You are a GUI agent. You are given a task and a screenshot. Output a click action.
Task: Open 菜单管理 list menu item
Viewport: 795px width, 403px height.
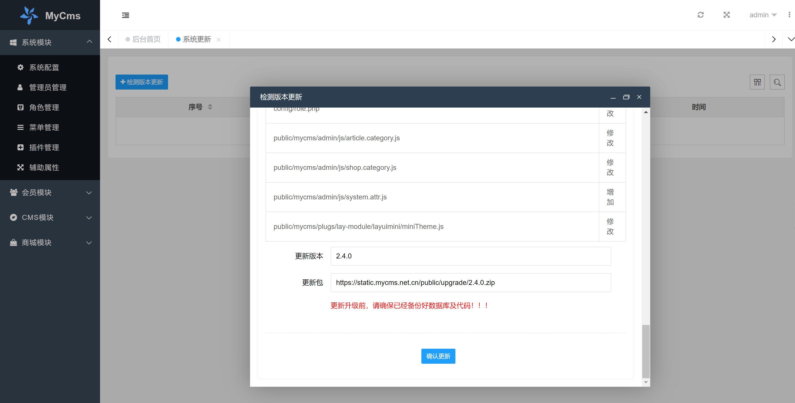[50, 128]
